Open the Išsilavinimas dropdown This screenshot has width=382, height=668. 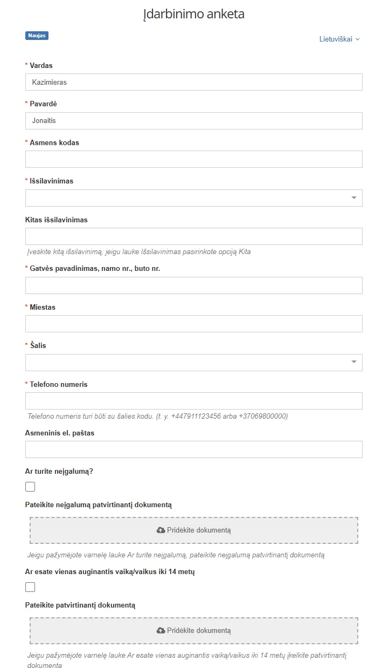tap(193, 197)
